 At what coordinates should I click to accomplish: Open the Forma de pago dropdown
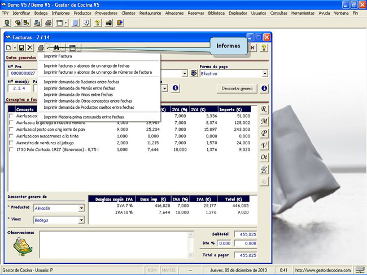(x=264, y=74)
